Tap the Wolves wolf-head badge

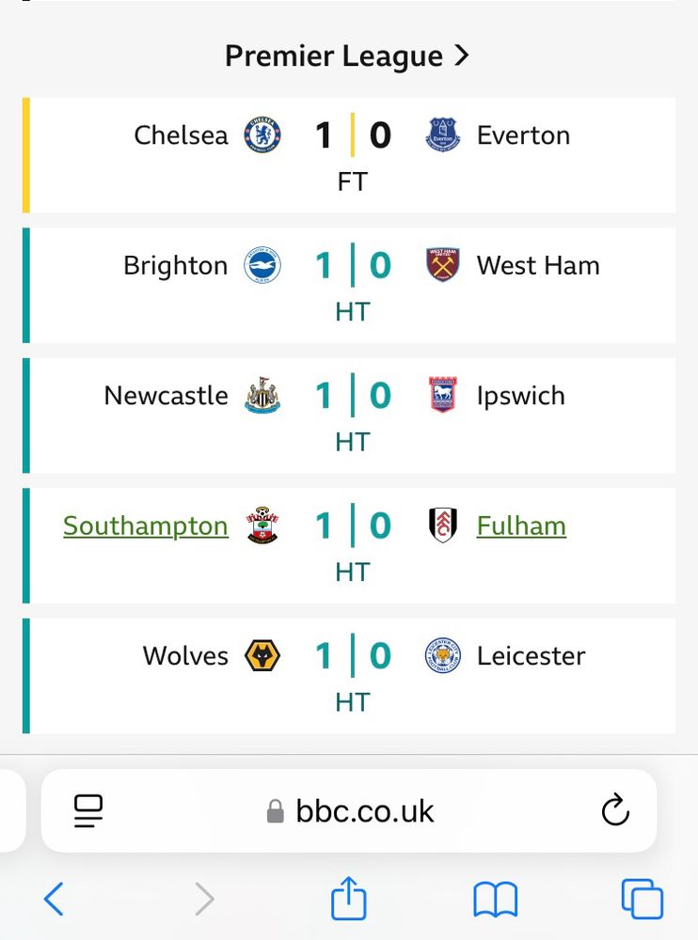[x=262, y=656]
